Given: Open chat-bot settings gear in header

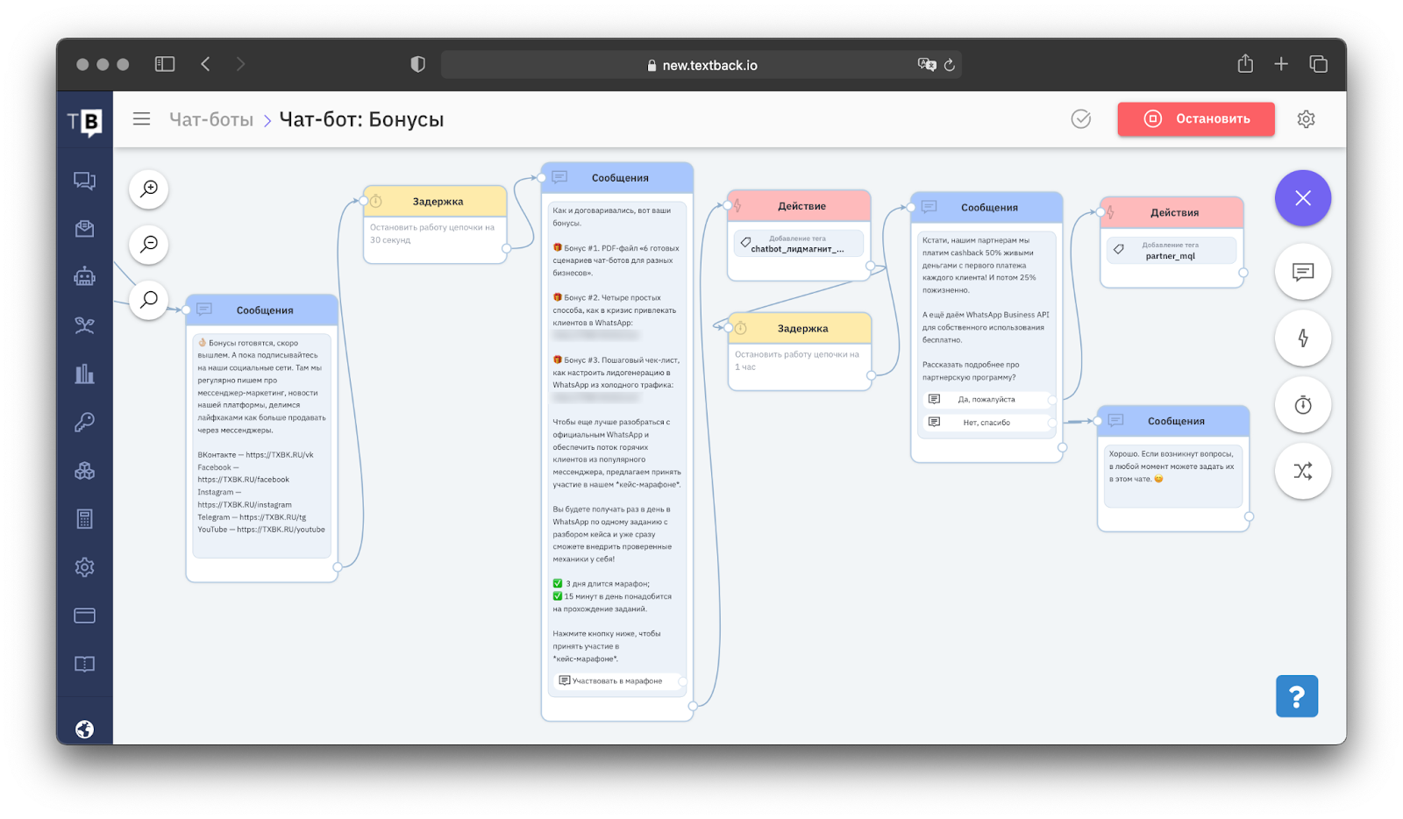Looking at the screenshot, I should [x=1306, y=119].
